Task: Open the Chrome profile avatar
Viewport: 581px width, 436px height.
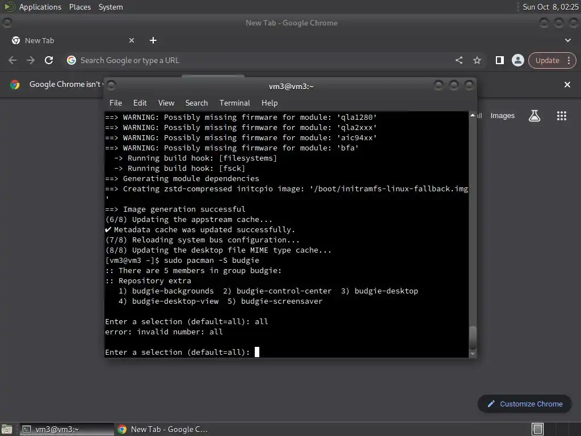Action: (x=517, y=60)
